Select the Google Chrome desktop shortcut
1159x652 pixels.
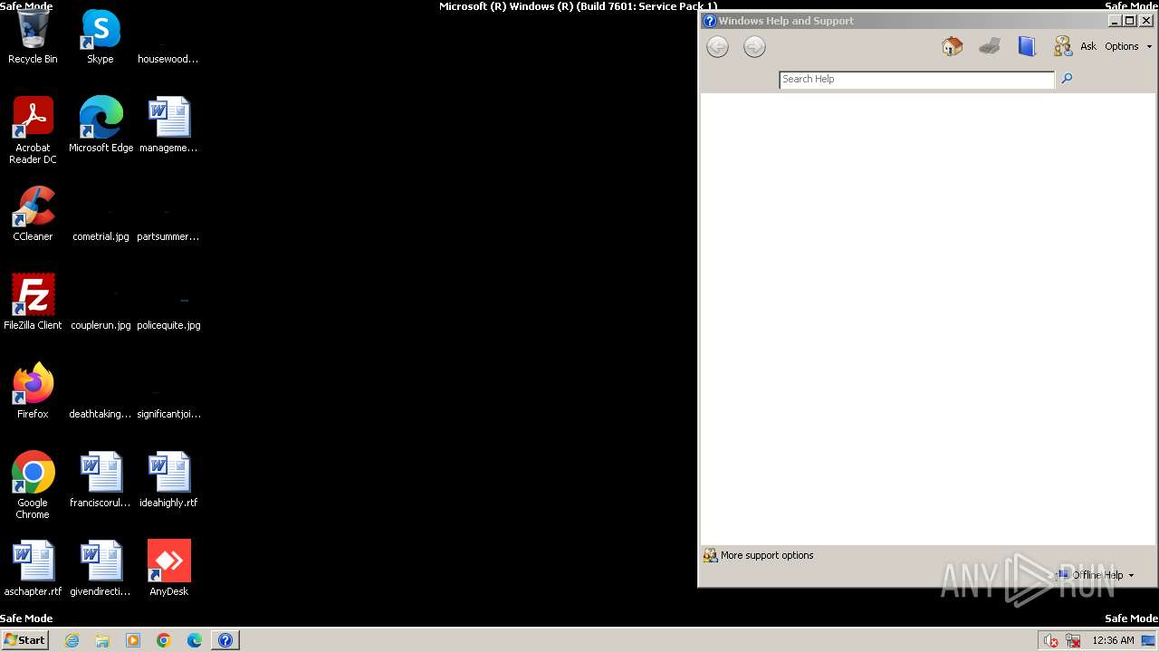(x=33, y=485)
